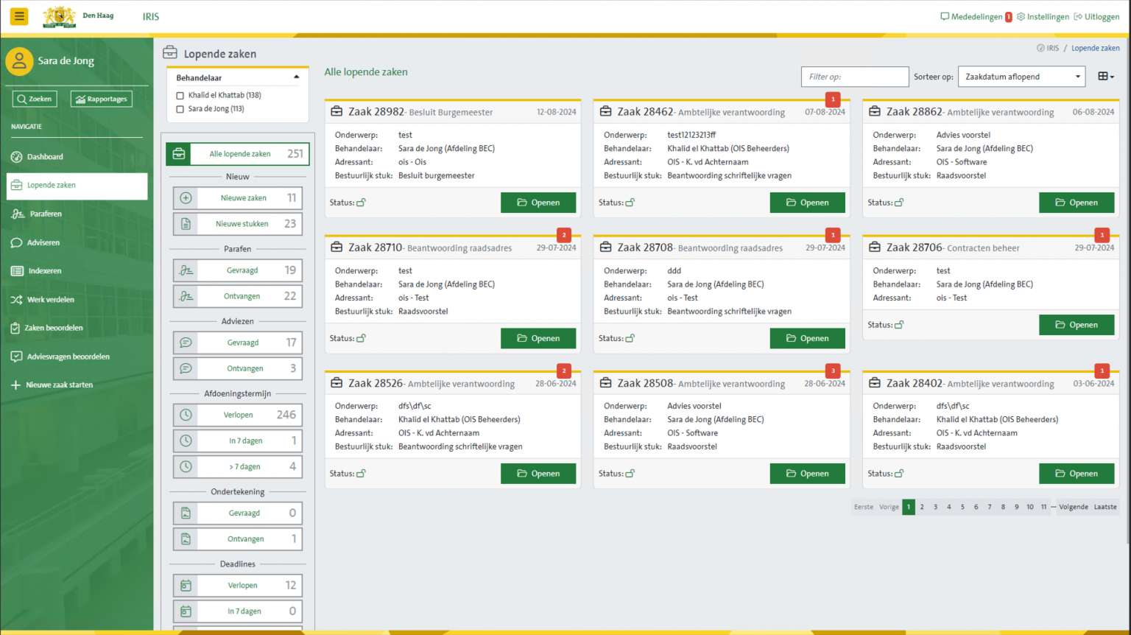Open the Sorteer op Zaakdatum aflopend dropdown

coord(1022,77)
